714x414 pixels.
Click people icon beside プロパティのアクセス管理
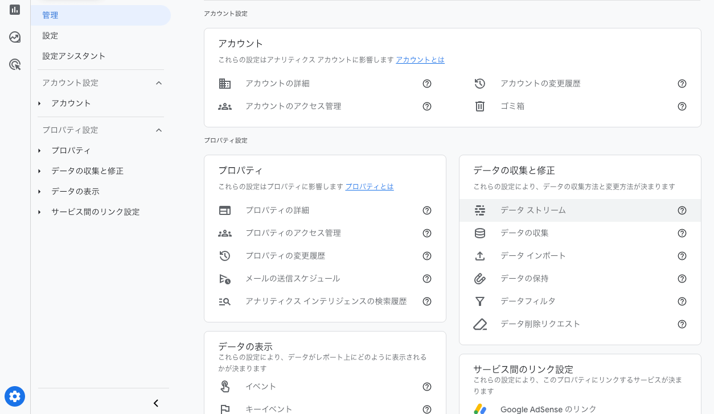point(225,233)
